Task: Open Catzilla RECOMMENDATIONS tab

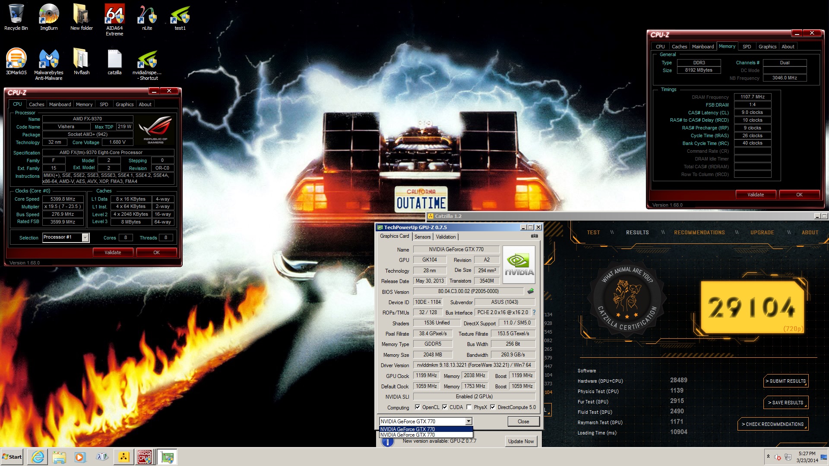Action: click(x=699, y=233)
